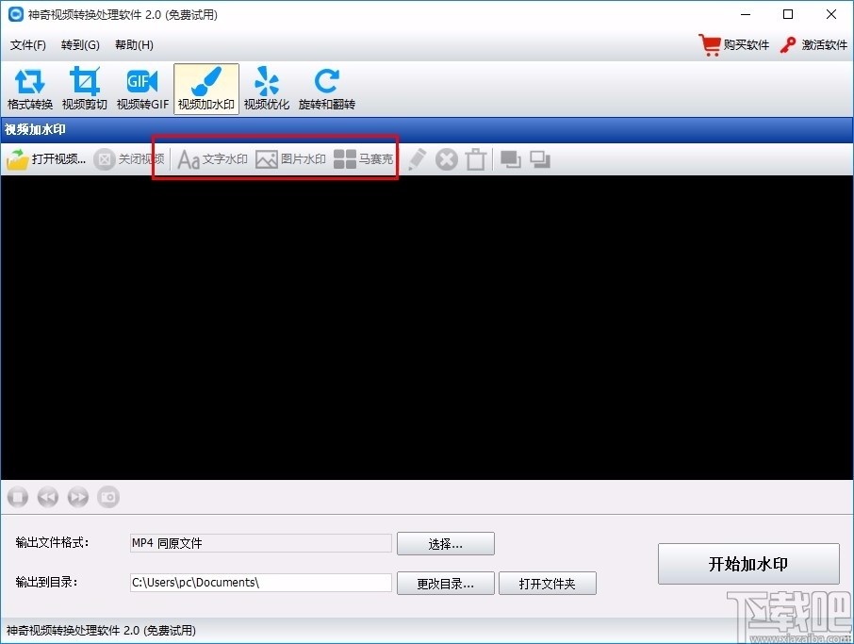Click the pencil edit watermark icon
The image size is (854, 644).
[417, 159]
